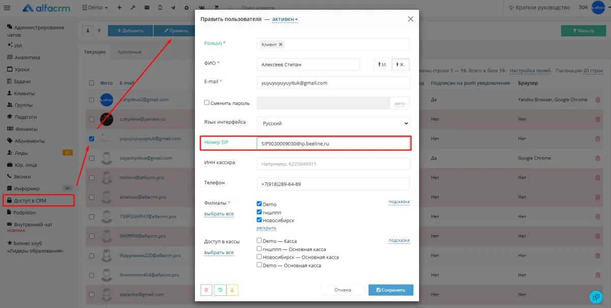
Task: Click the Сохранить button
Action: [391, 290]
